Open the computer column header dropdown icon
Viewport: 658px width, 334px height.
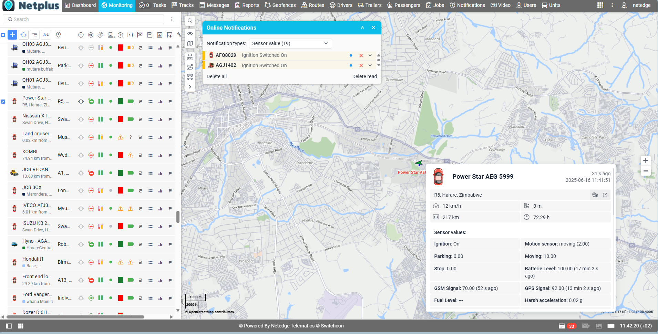pos(111,35)
